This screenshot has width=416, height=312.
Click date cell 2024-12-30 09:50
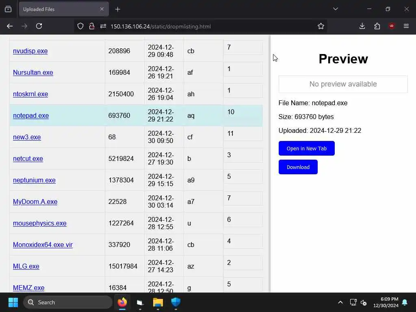point(164,137)
